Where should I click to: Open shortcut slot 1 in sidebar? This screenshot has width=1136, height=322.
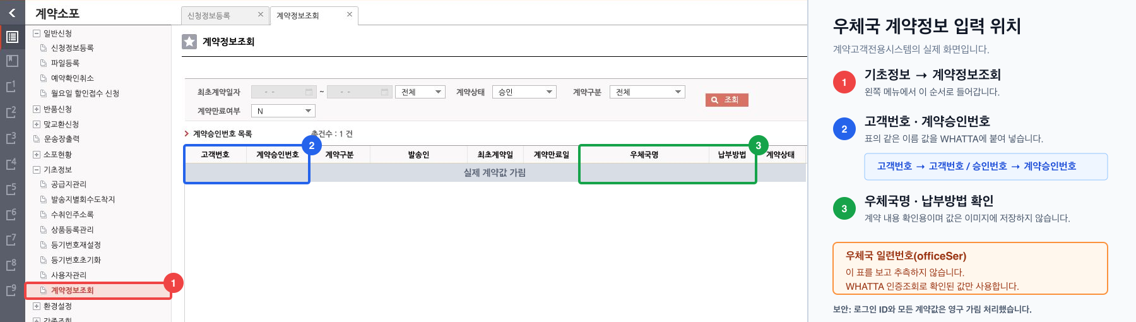coord(11,86)
